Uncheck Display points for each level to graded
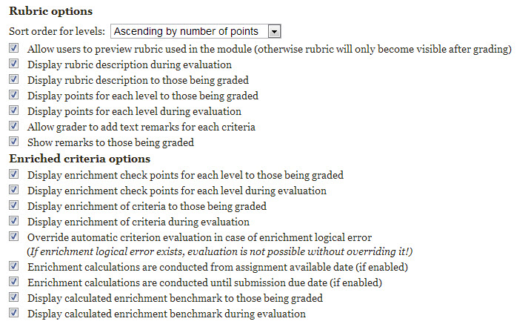 pyautogui.click(x=14, y=96)
